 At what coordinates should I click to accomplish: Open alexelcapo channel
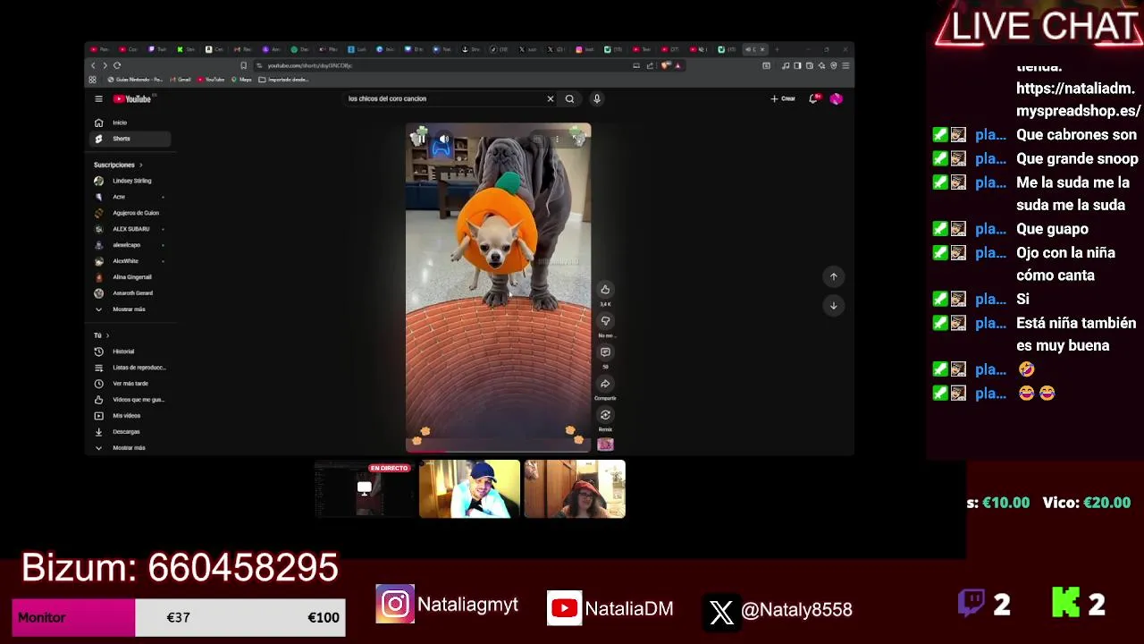[130, 245]
